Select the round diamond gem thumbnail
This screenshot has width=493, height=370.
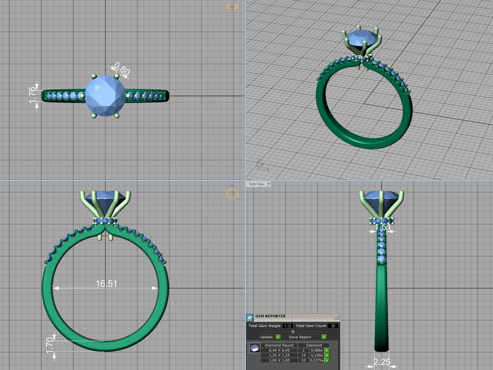tap(255, 348)
